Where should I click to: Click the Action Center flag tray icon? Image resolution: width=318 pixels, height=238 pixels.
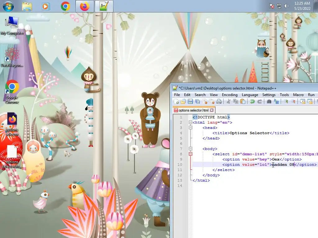point(271,6)
